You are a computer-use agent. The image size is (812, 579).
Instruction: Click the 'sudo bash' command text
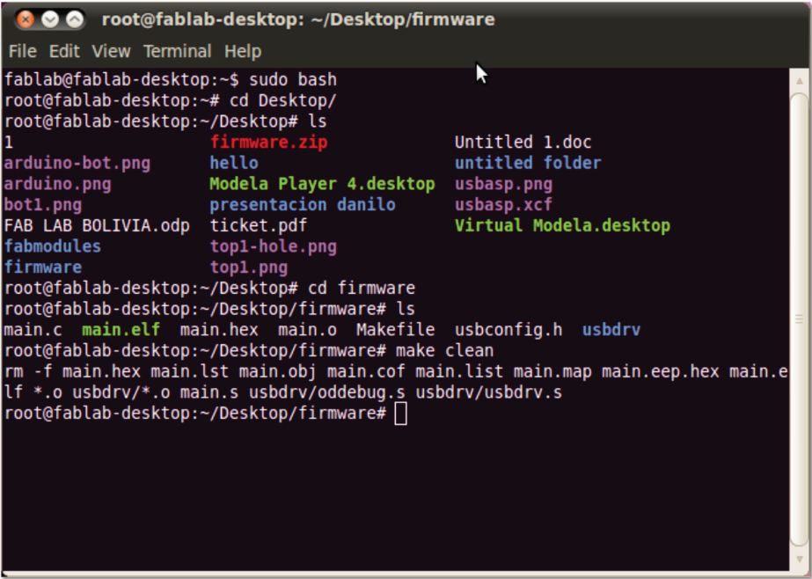[293, 80]
